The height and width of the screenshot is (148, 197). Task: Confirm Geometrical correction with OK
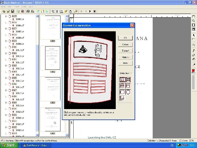click(125, 38)
